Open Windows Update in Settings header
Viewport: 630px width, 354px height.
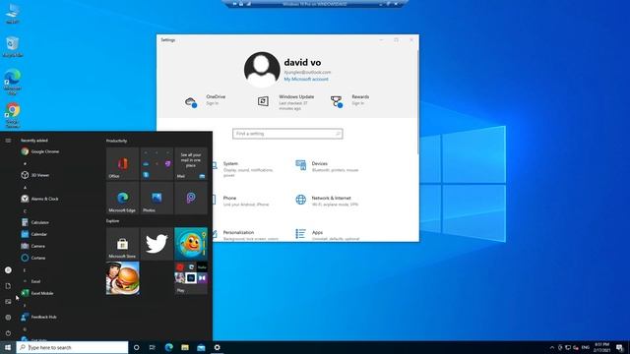286,102
